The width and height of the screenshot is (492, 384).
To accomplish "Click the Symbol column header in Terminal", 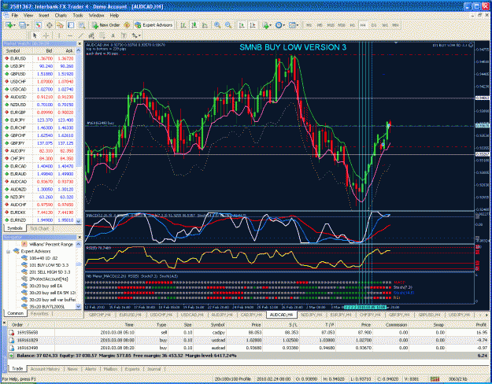I will pyautogui.click(x=217, y=325).
